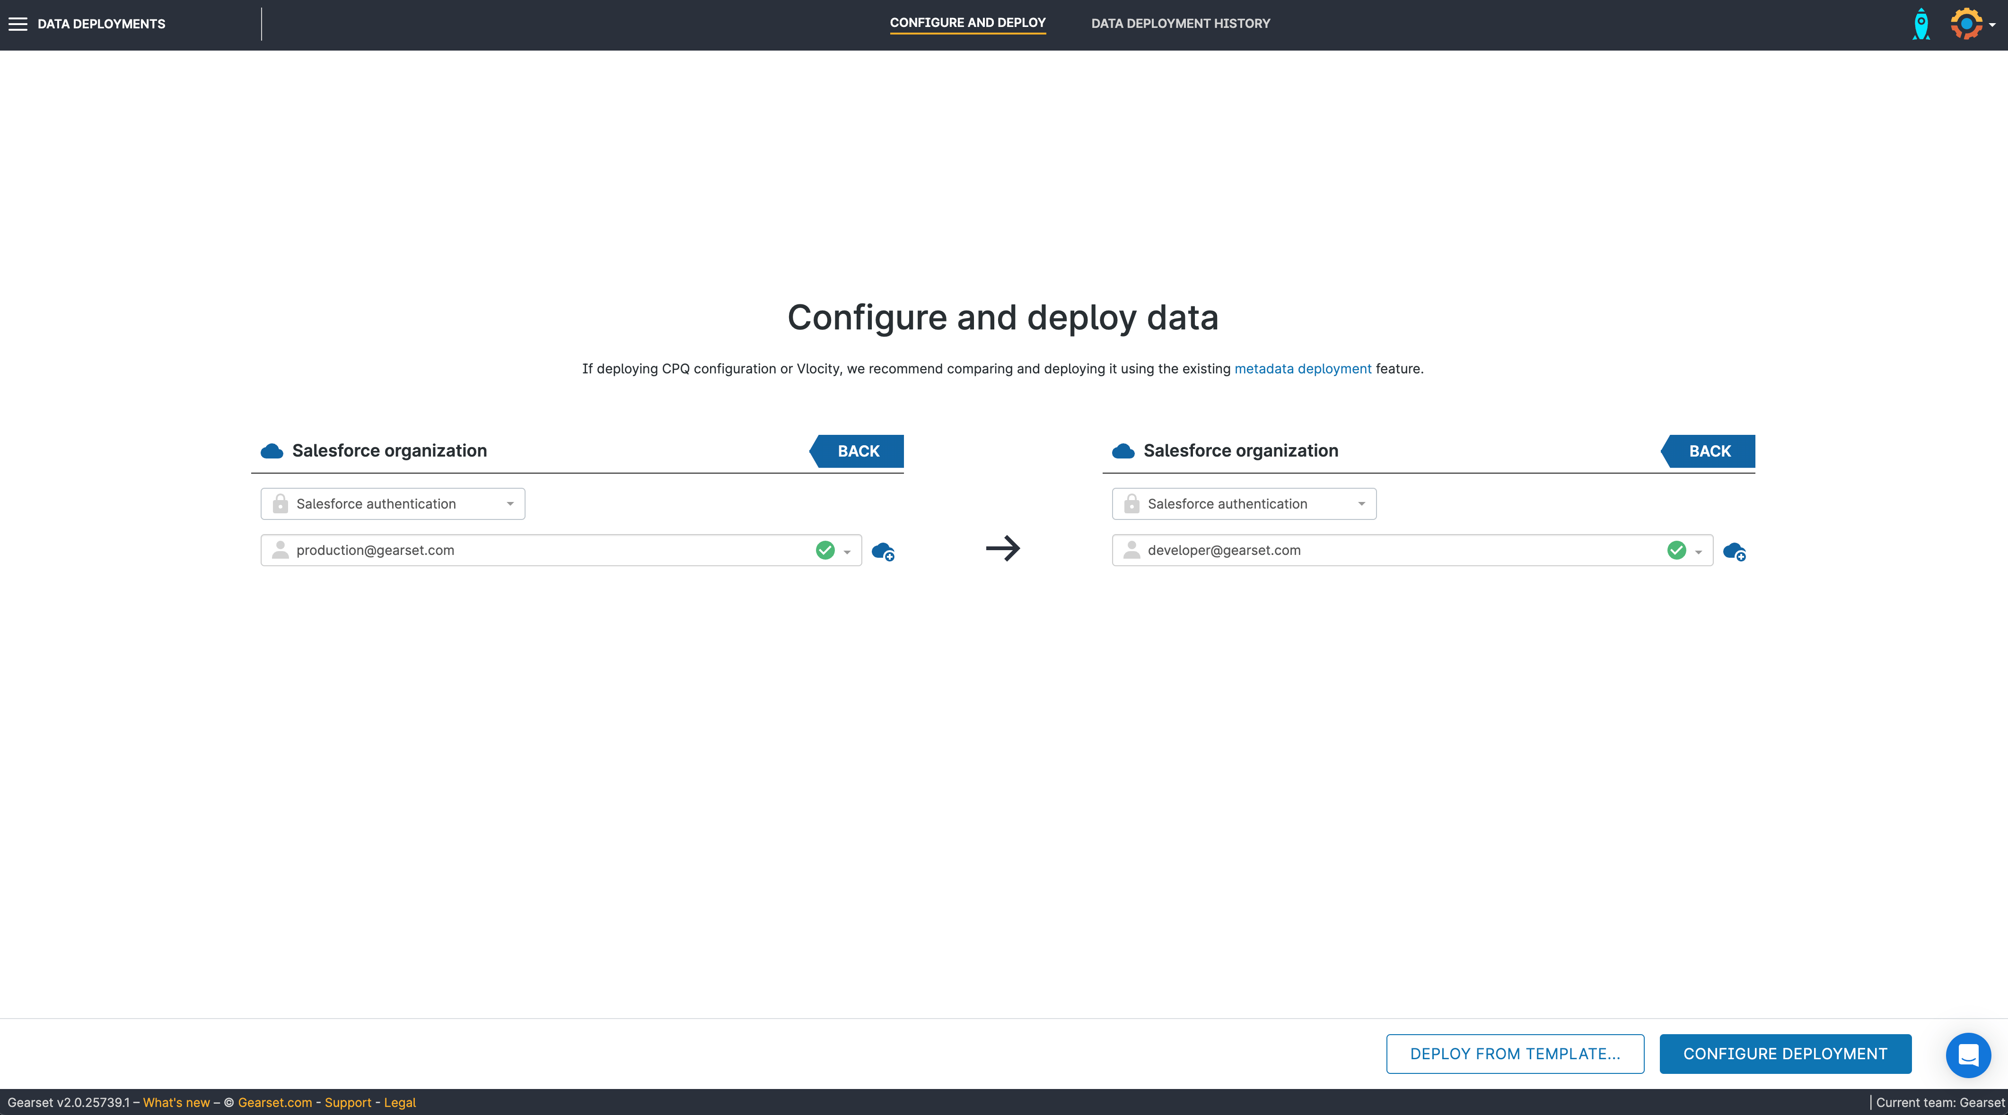The image size is (2008, 1115).
Task: Switch to Configure and Deploy tab
Action: (x=967, y=23)
